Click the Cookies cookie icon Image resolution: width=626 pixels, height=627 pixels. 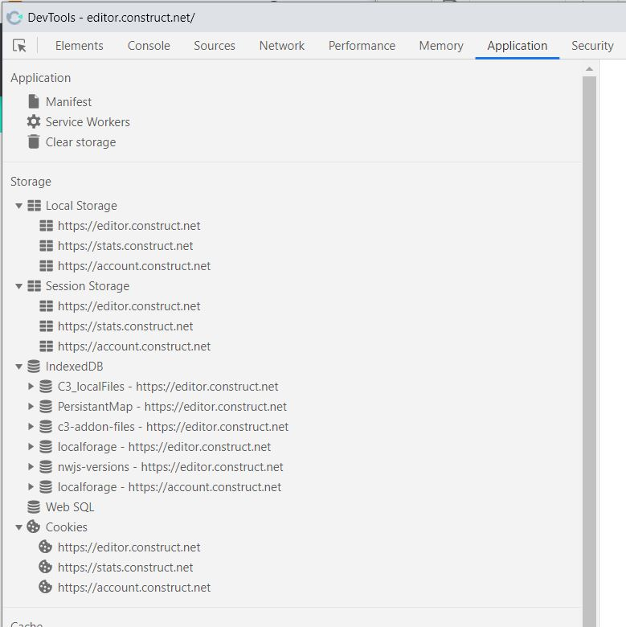click(34, 527)
